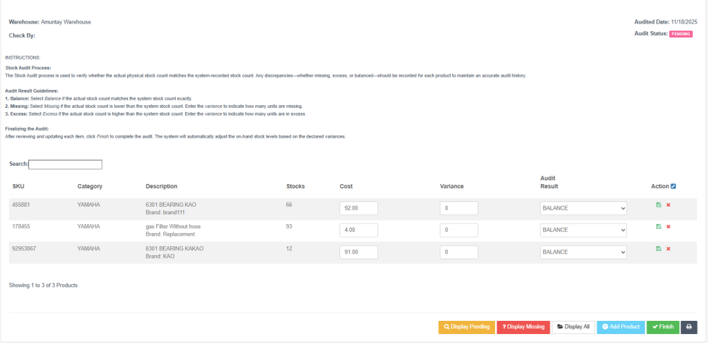Viewport: 708px width, 343px height.
Task: Save the gas Filter Without hose row
Action: coord(659,227)
